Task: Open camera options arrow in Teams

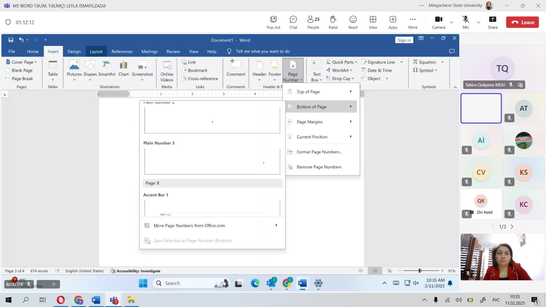Action: 451,23
